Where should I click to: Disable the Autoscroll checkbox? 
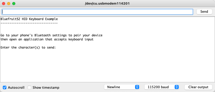coord(5,87)
